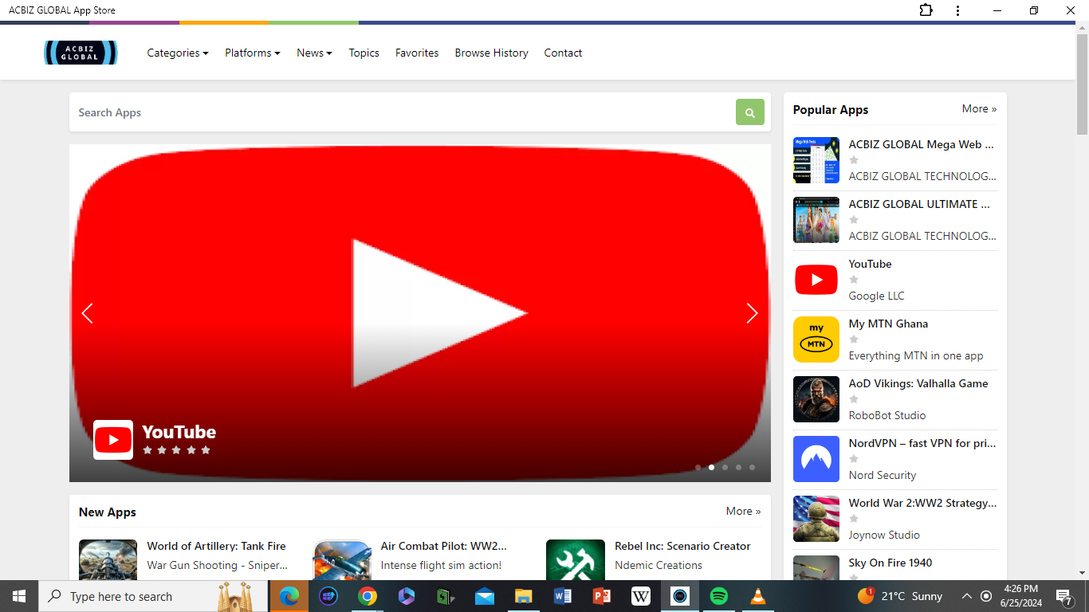Open the notification center icon
The height and width of the screenshot is (612, 1089).
point(1064,596)
